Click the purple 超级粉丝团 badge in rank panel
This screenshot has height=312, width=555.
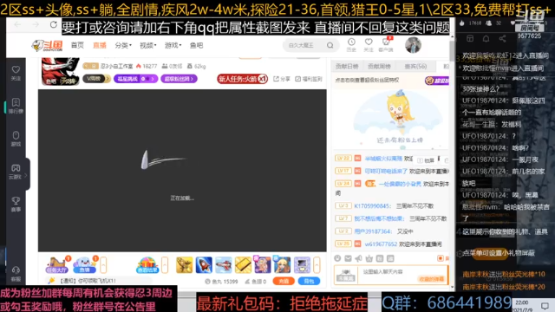[437, 81]
